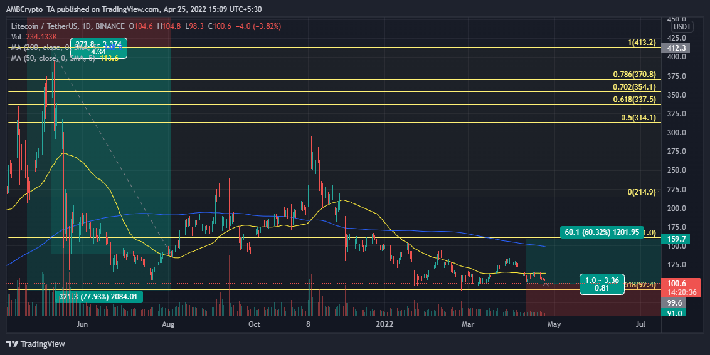Click the USDT currency label
Viewport: 710px width, 355px height.
click(x=681, y=27)
